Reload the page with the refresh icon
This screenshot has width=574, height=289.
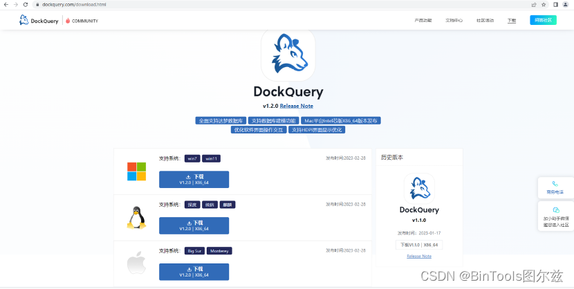(x=26, y=5)
